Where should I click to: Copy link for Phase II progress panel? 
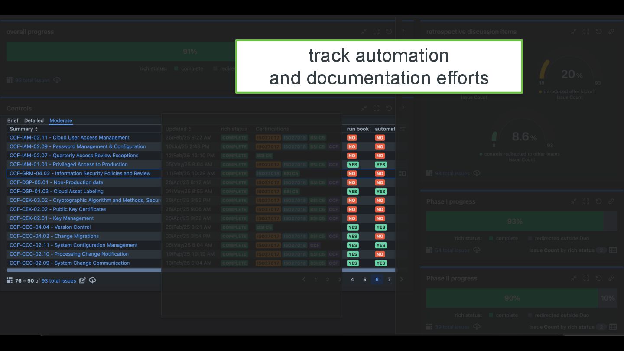611,278
